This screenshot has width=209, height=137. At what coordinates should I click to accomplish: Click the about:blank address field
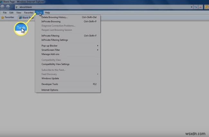104,7
